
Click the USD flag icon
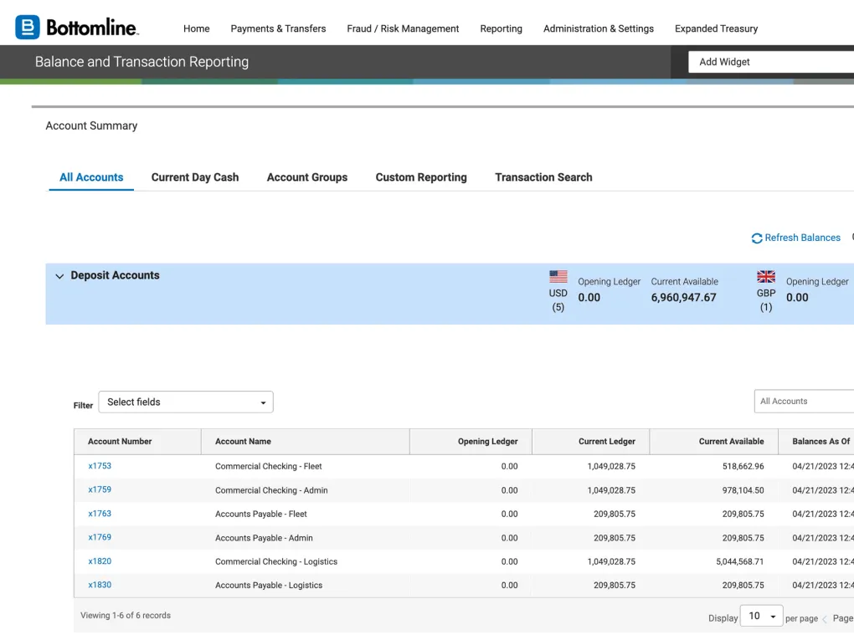(x=558, y=277)
